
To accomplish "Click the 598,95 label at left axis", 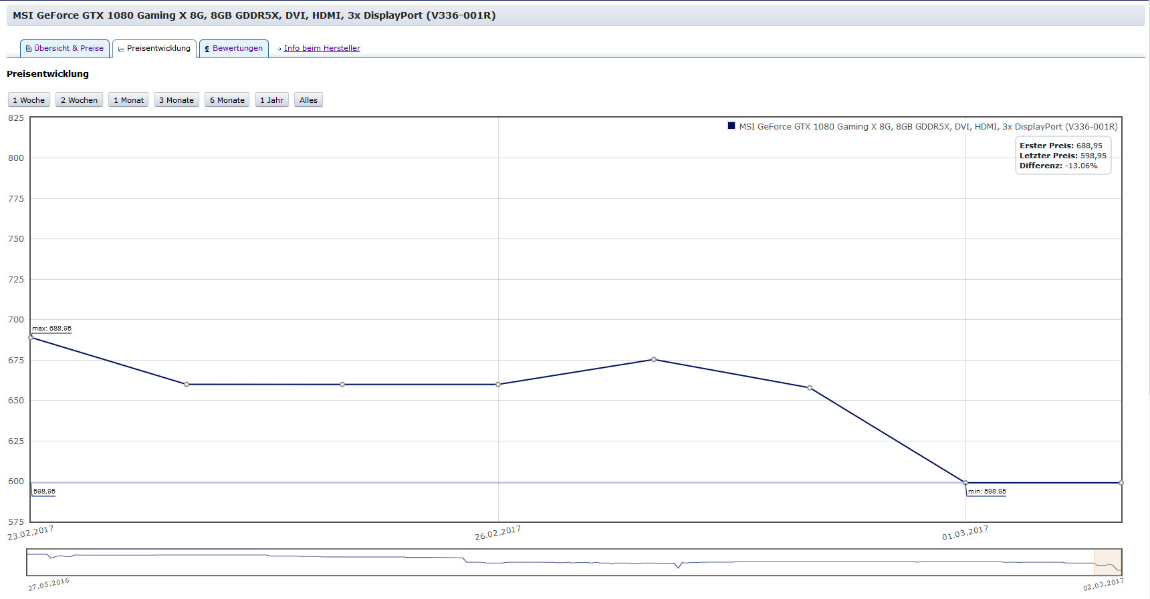I will 44,491.
